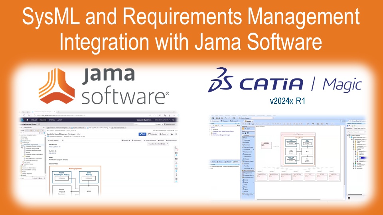This screenshot has width=383, height=215.
Task: Click Impact analysis button
Action: (53, 141)
